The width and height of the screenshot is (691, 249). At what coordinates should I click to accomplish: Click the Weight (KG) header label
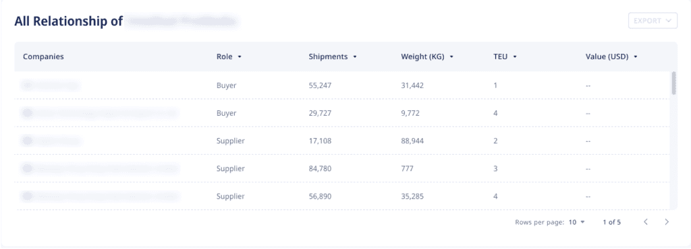pyautogui.click(x=422, y=57)
